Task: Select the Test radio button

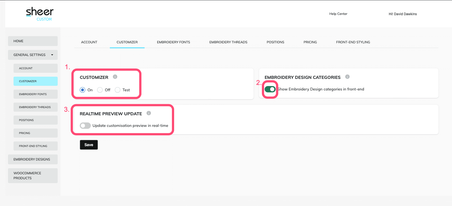Action: pos(118,90)
